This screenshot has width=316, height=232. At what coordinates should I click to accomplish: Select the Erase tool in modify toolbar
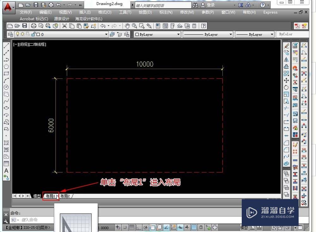tap(286, 46)
